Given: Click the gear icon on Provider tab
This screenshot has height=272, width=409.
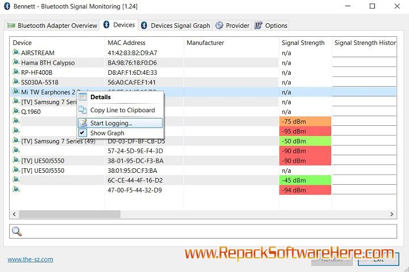Looking at the screenshot, I should click(x=219, y=25).
